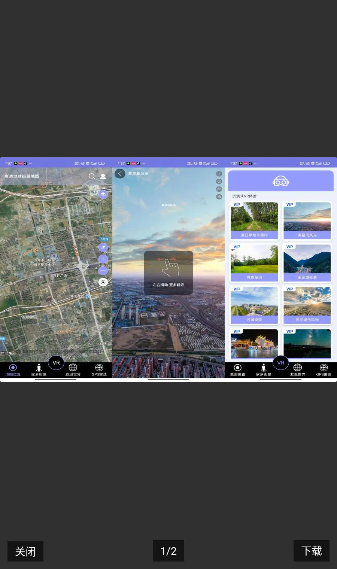Download the image with 下载

[x=312, y=551]
